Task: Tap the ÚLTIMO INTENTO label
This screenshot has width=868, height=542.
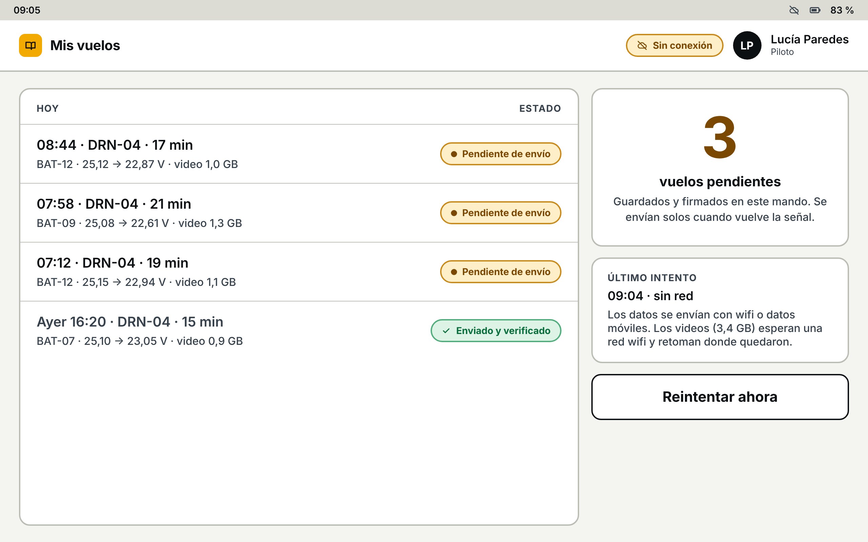Action: [652, 278]
